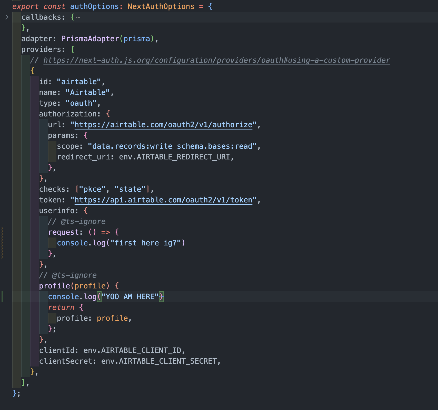Click the 'authorization' property key
The height and width of the screenshot is (410, 438).
68,114
